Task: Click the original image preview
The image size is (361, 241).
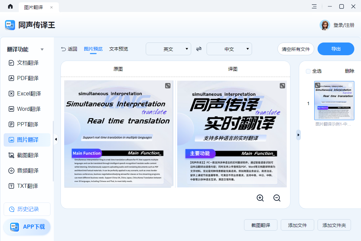Action: click(119, 134)
